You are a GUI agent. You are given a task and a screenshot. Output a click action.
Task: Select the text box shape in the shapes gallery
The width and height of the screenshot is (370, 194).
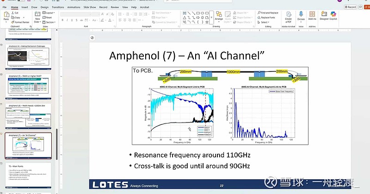coord(185,13)
